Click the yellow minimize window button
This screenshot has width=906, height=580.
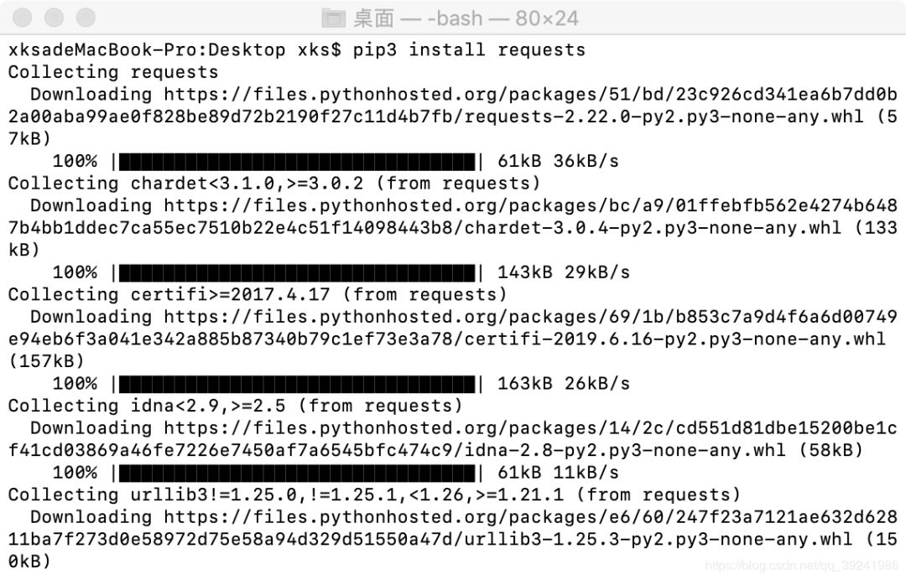tap(54, 18)
